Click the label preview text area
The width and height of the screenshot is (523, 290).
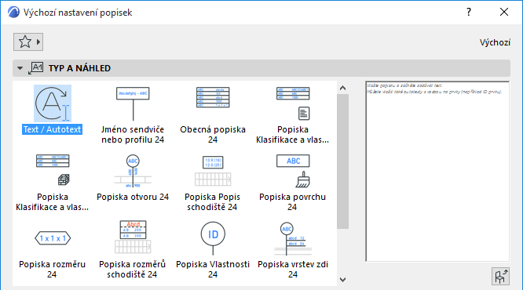(x=437, y=171)
